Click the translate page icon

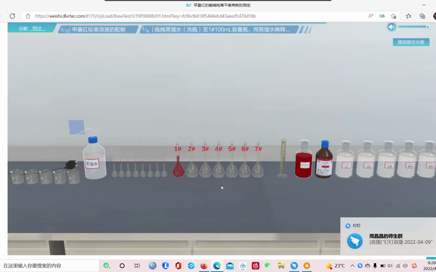[382, 16]
